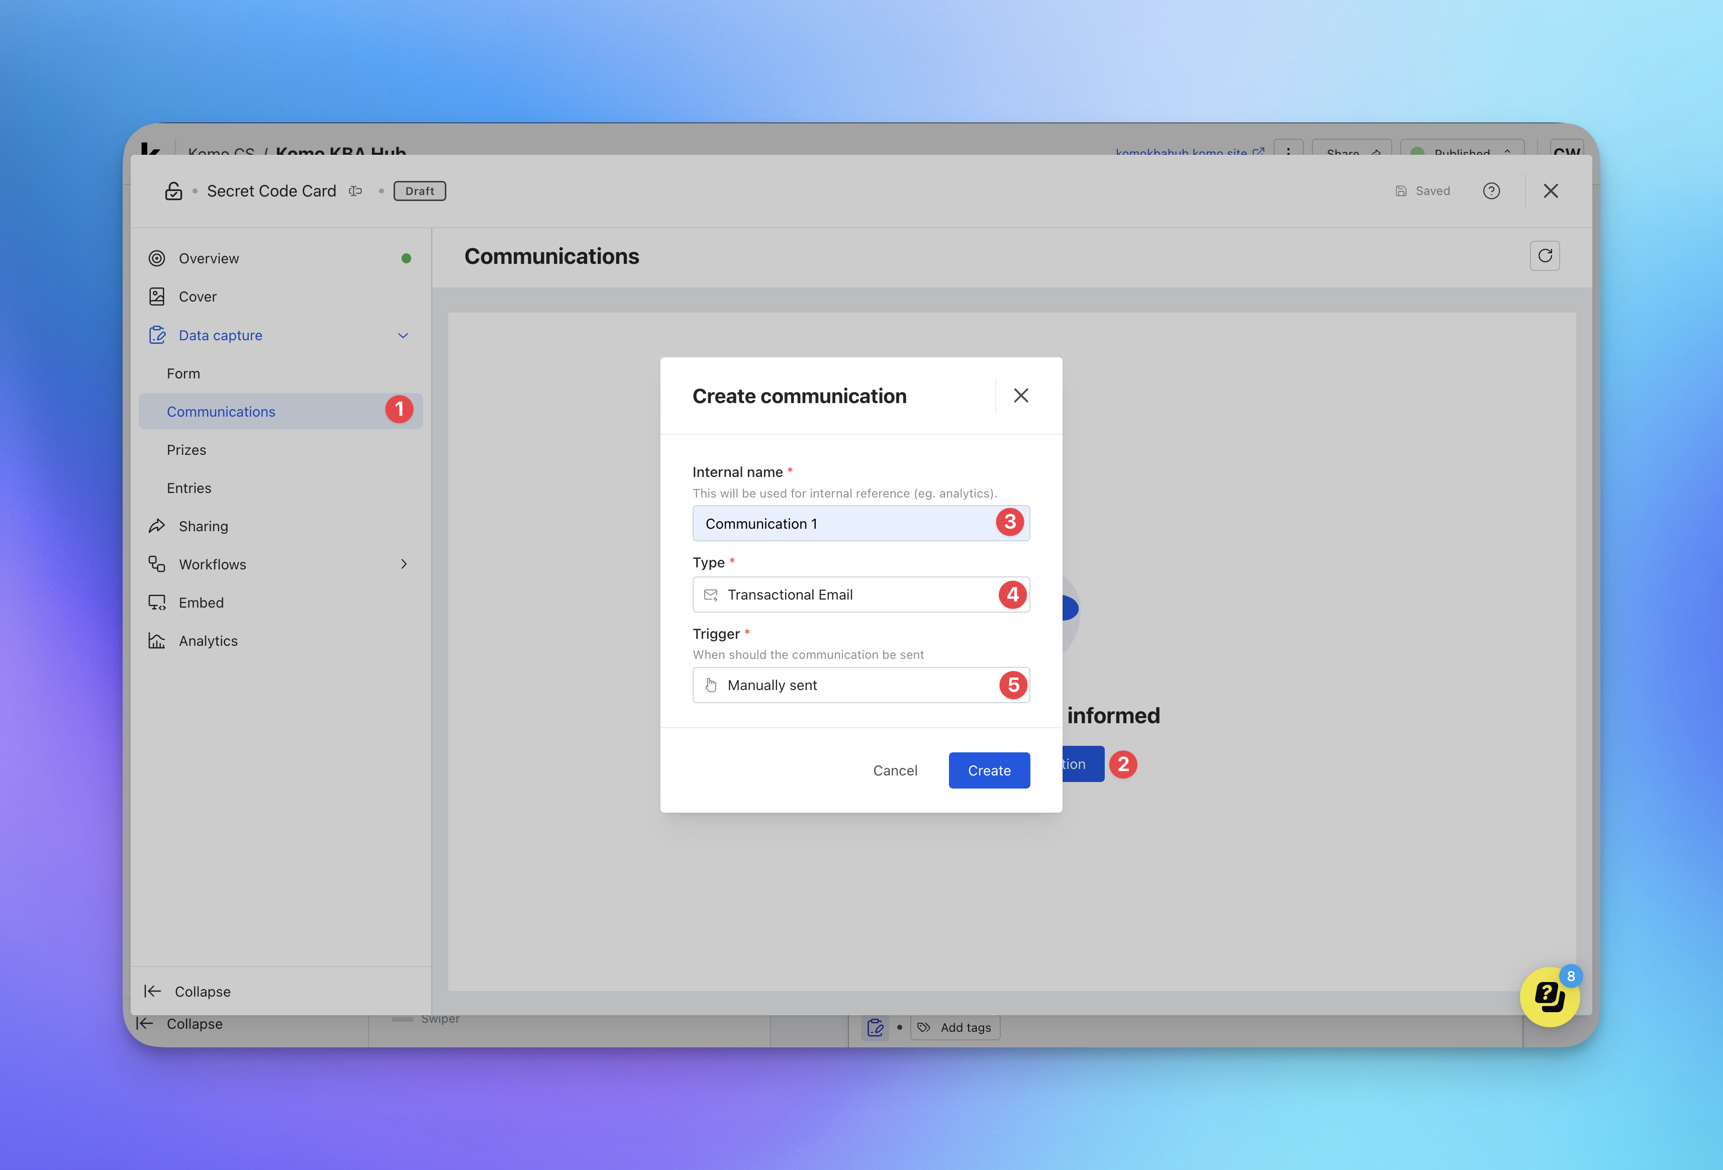
Task: Click the help question mark icon
Action: [1491, 190]
